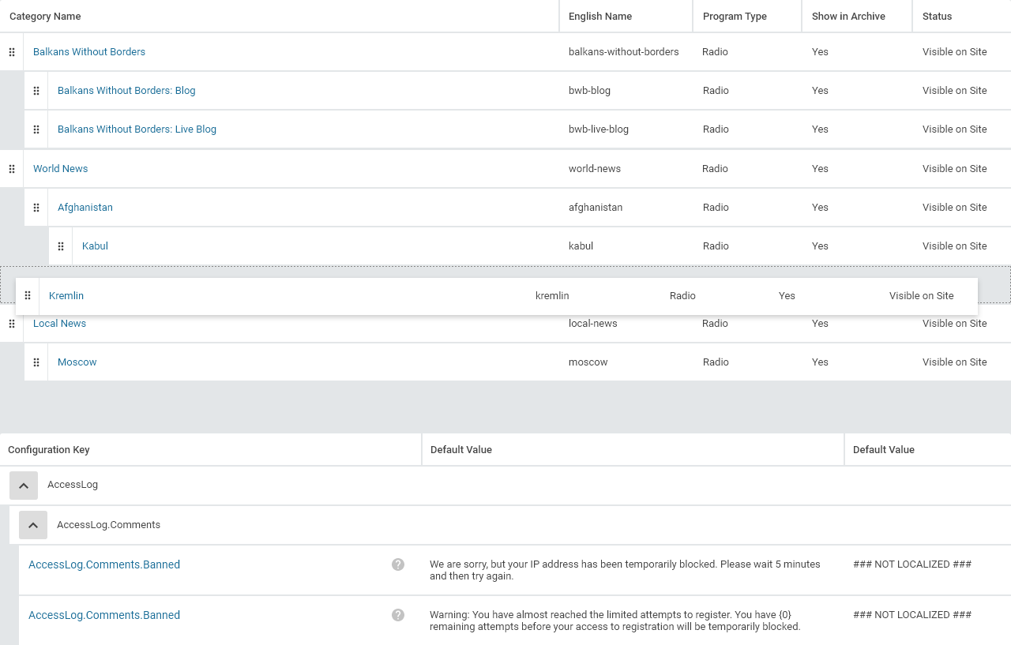Select the world-news English name cell
The image size is (1011, 645).
(595, 169)
